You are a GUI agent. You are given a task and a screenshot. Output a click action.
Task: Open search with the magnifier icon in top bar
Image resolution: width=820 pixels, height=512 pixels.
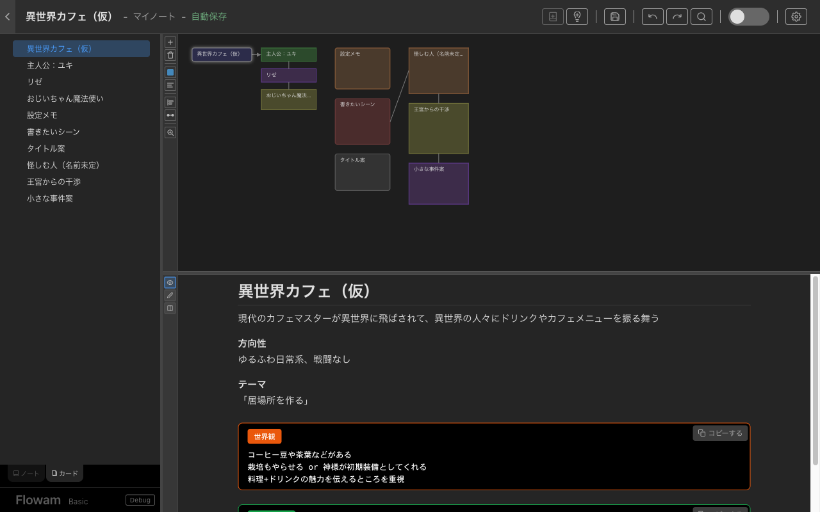pos(701,17)
